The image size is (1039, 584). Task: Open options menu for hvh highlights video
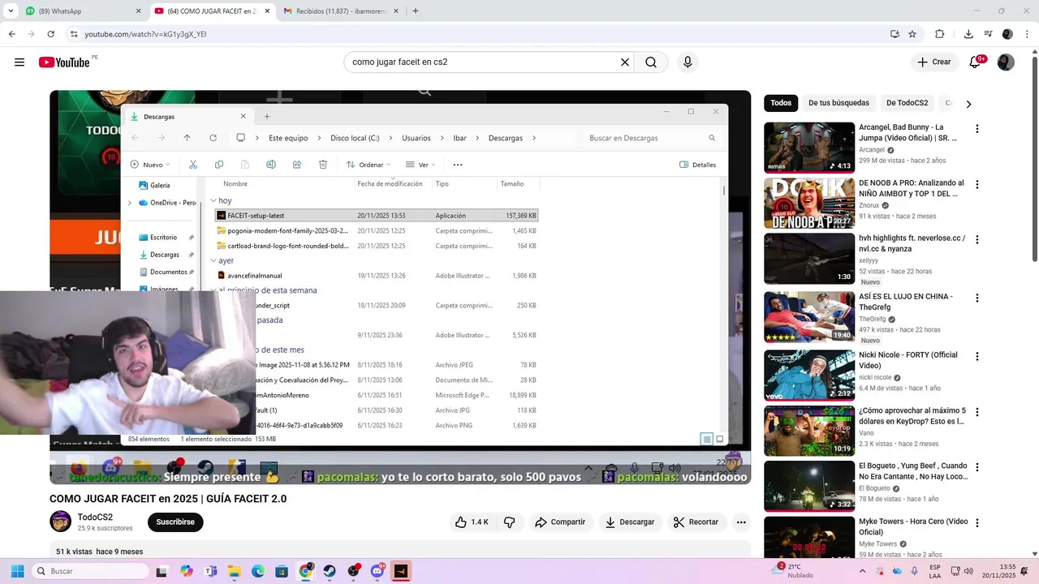(977, 240)
